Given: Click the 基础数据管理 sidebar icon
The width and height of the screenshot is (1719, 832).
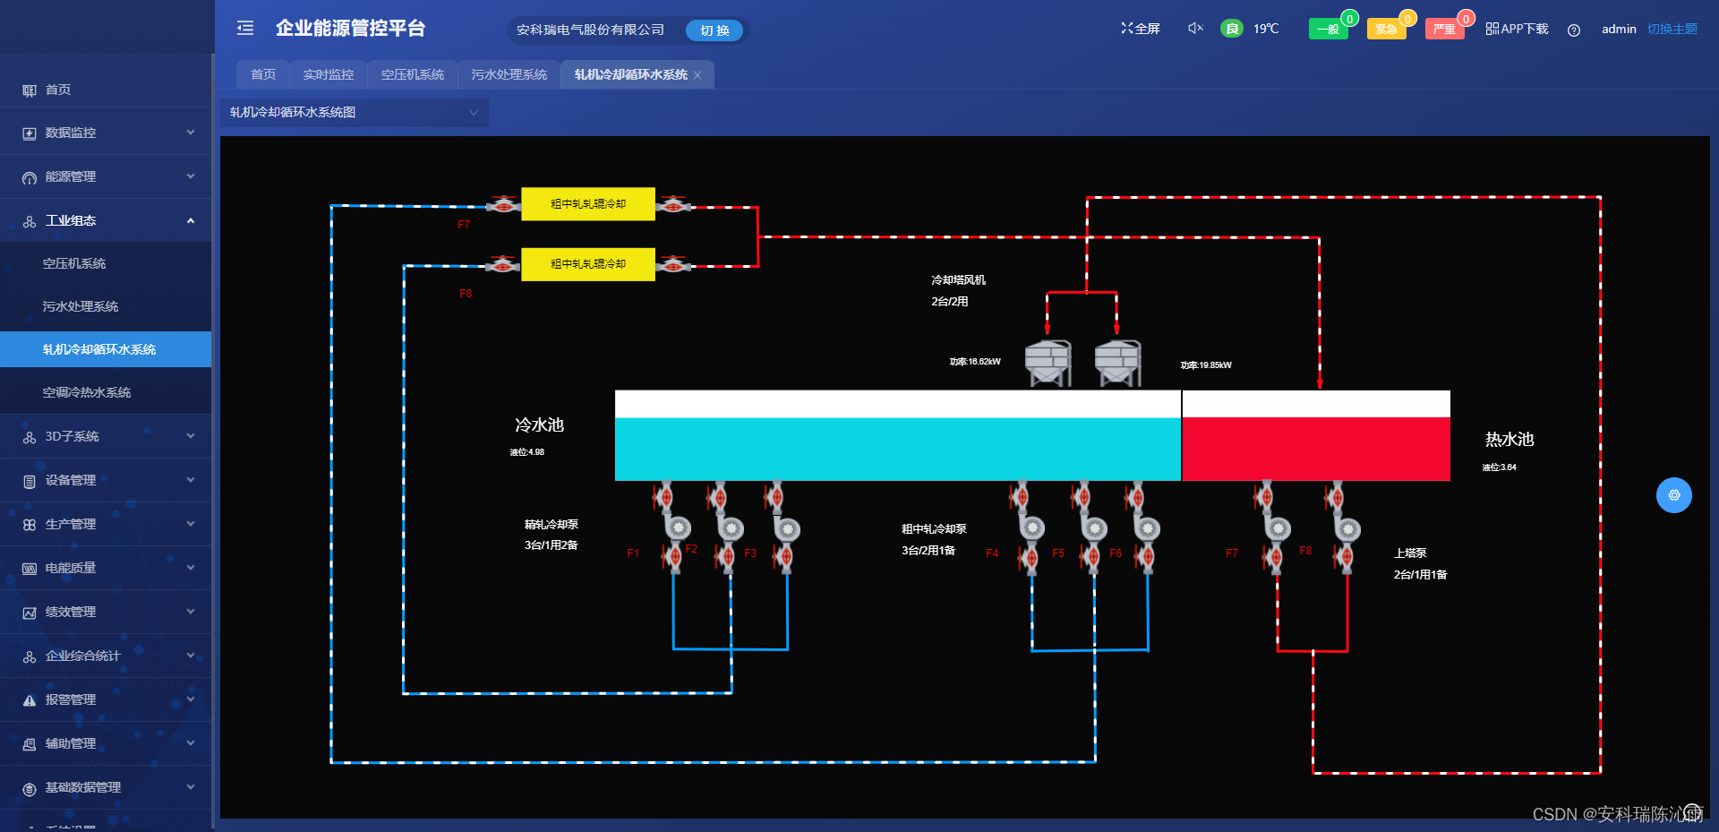Looking at the screenshot, I should pyautogui.click(x=30, y=788).
